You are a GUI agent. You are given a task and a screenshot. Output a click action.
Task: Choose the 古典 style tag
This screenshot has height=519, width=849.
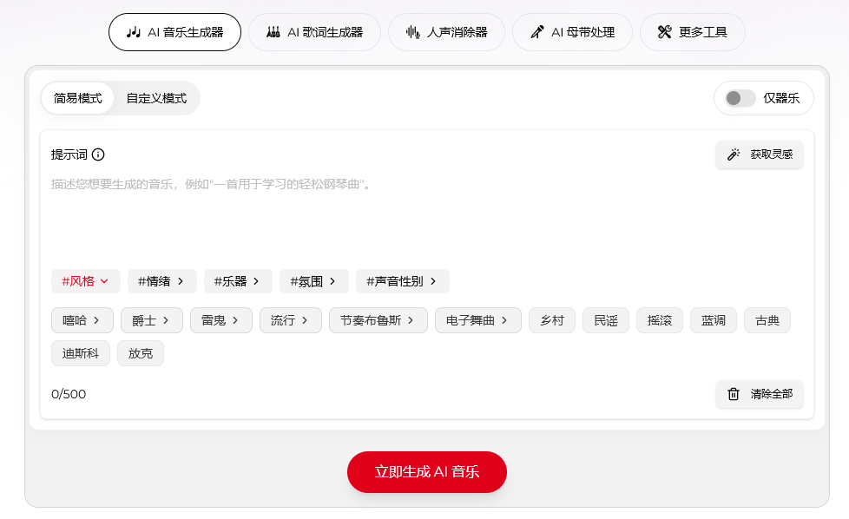tap(767, 320)
